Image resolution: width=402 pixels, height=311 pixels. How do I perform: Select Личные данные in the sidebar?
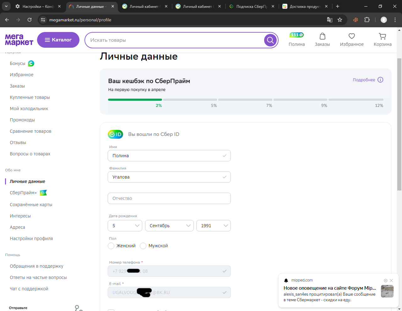point(27,181)
